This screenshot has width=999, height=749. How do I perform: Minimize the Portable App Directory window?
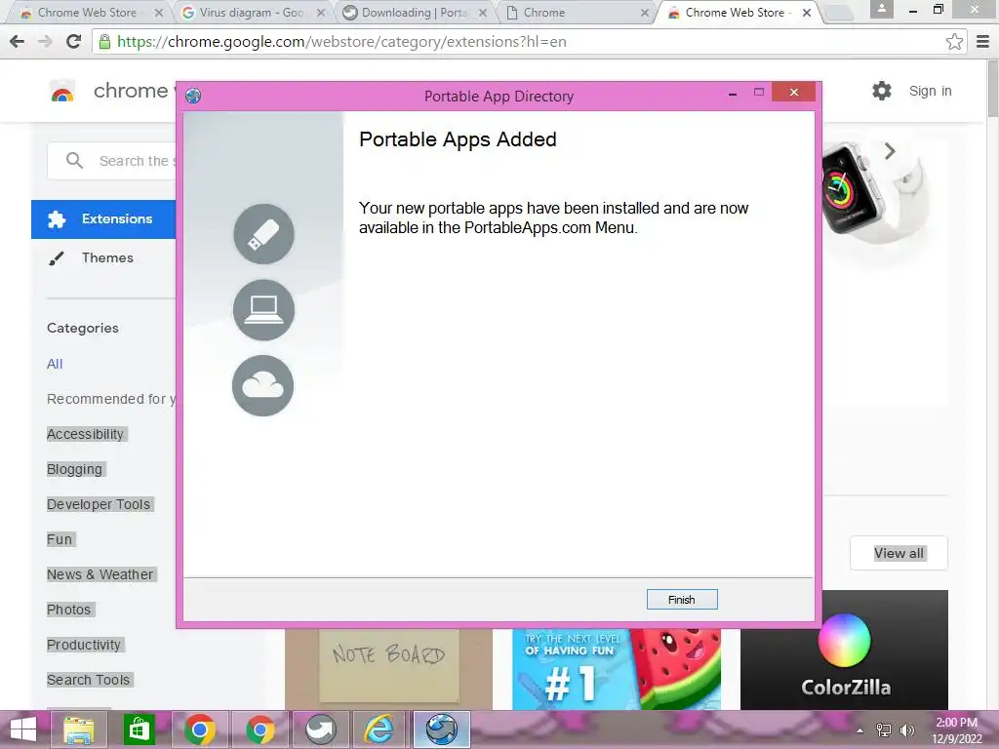pyautogui.click(x=733, y=95)
